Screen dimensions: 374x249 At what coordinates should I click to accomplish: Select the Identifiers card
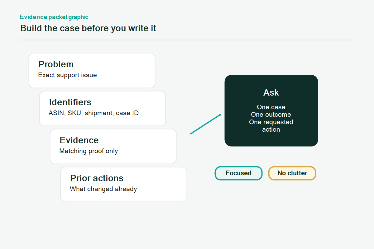[x=103, y=108]
